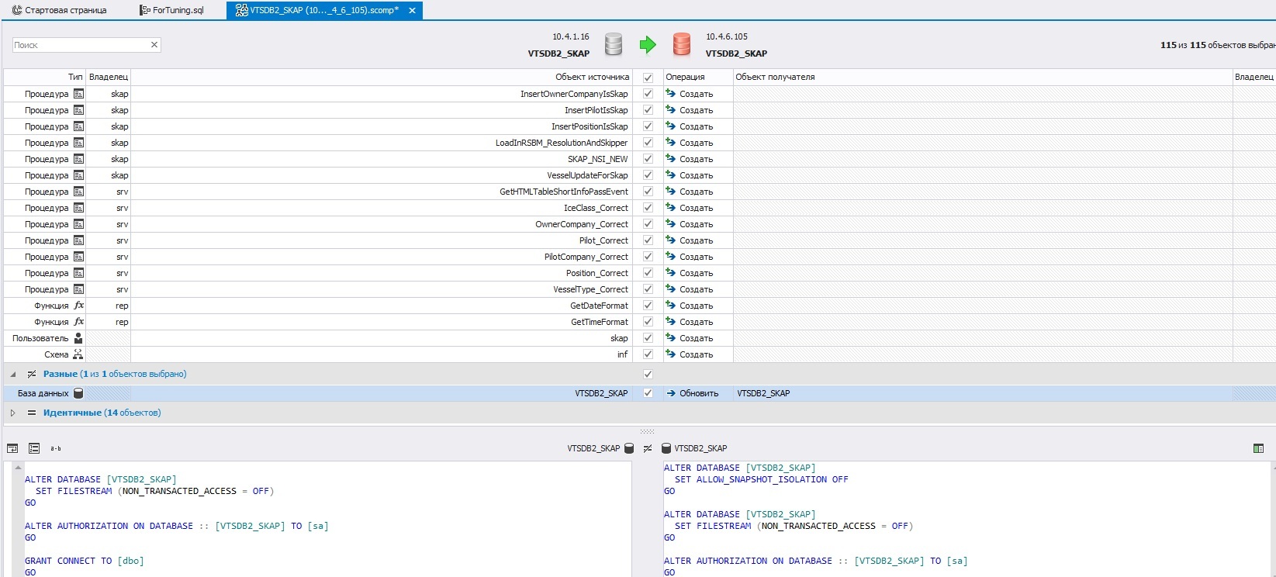Uncheck the InsertOwnerCompanyIsSkap checkbox
This screenshot has width=1276, height=577.
648,94
